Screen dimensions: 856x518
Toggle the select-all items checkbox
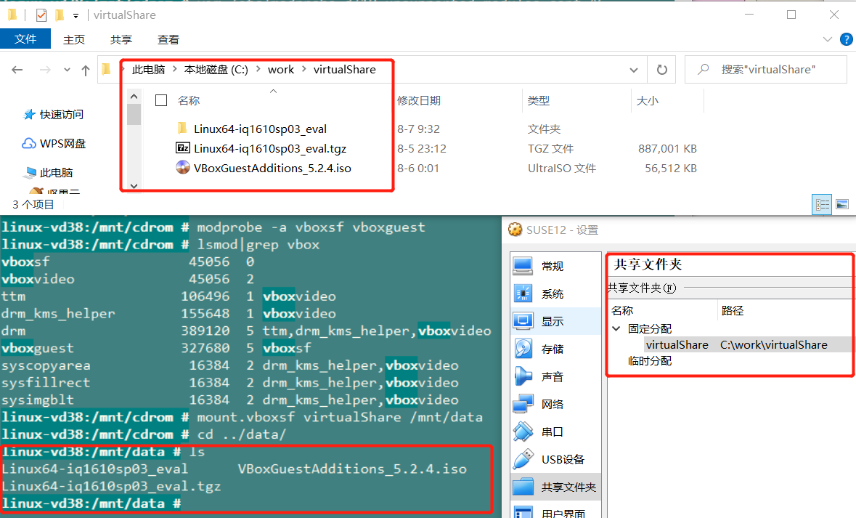click(161, 100)
